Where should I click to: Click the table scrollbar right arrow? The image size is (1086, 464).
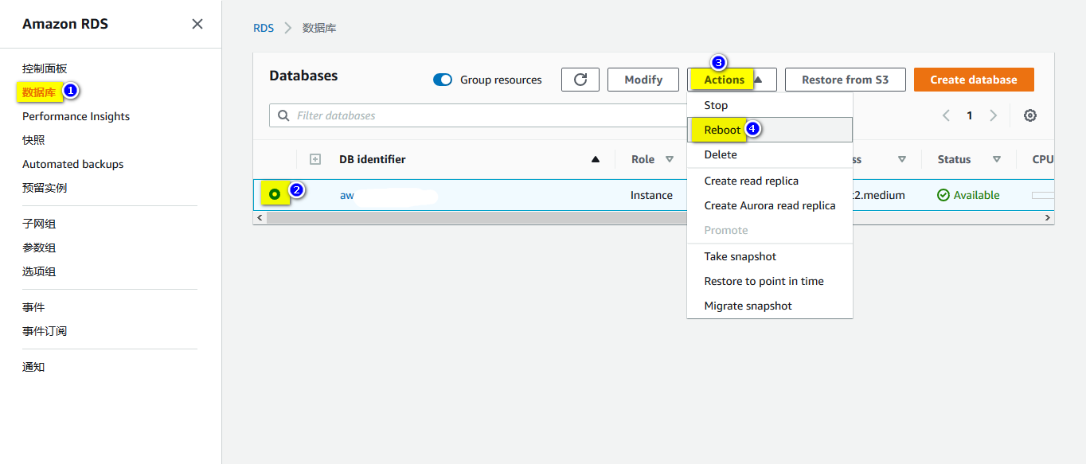(1048, 217)
